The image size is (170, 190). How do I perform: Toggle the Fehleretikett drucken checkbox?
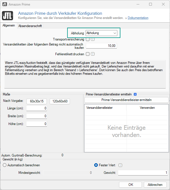click(88, 54)
